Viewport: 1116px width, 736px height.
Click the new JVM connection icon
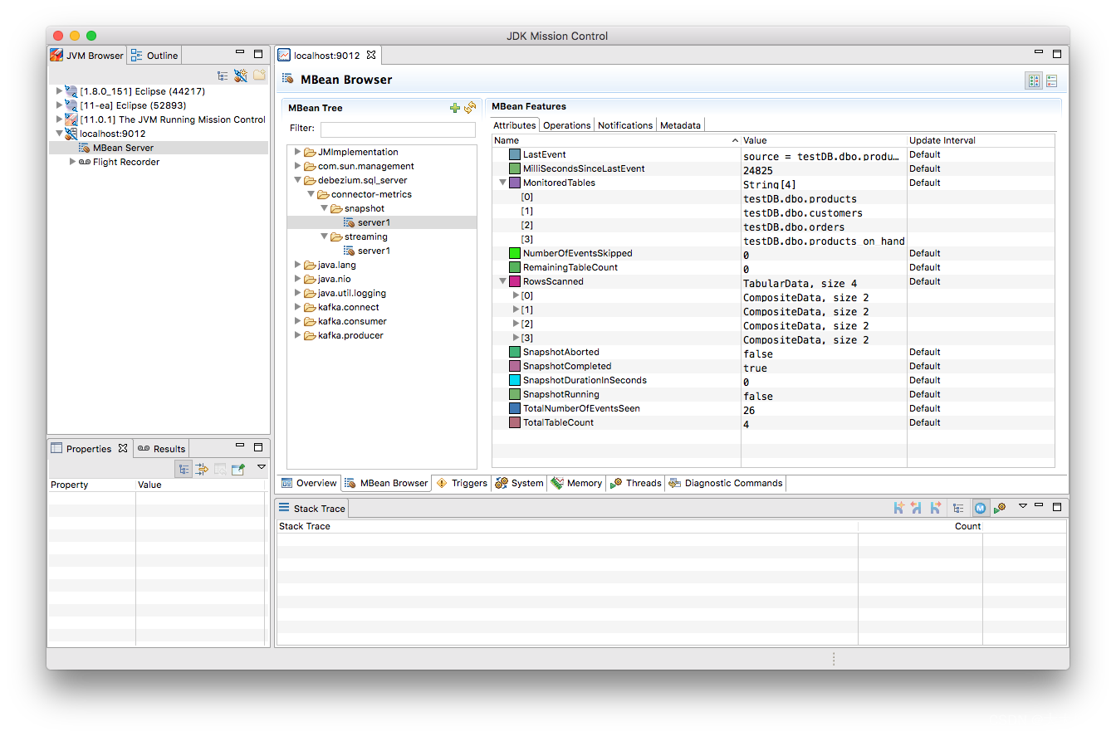click(x=241, y=76)
